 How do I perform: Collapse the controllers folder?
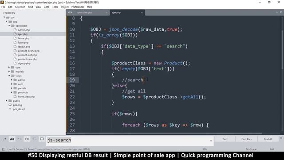point(9,26)
